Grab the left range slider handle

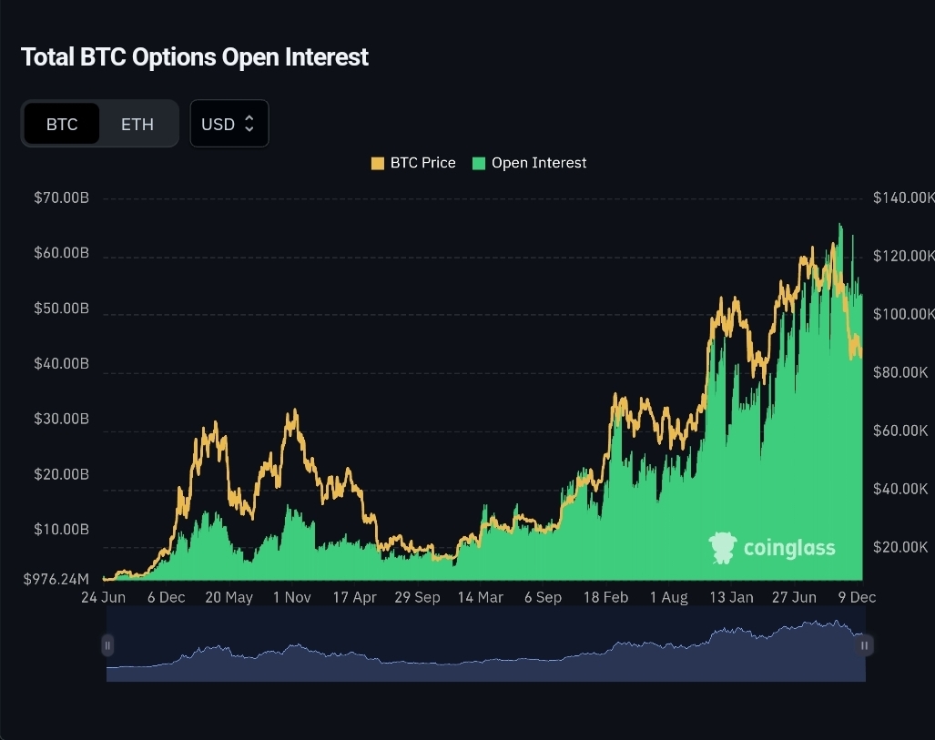click(107, 645)
